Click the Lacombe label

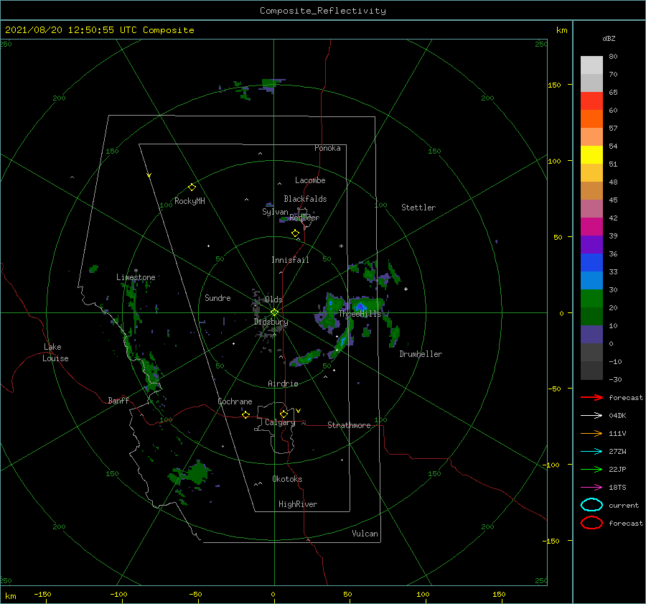click(310, 180)
